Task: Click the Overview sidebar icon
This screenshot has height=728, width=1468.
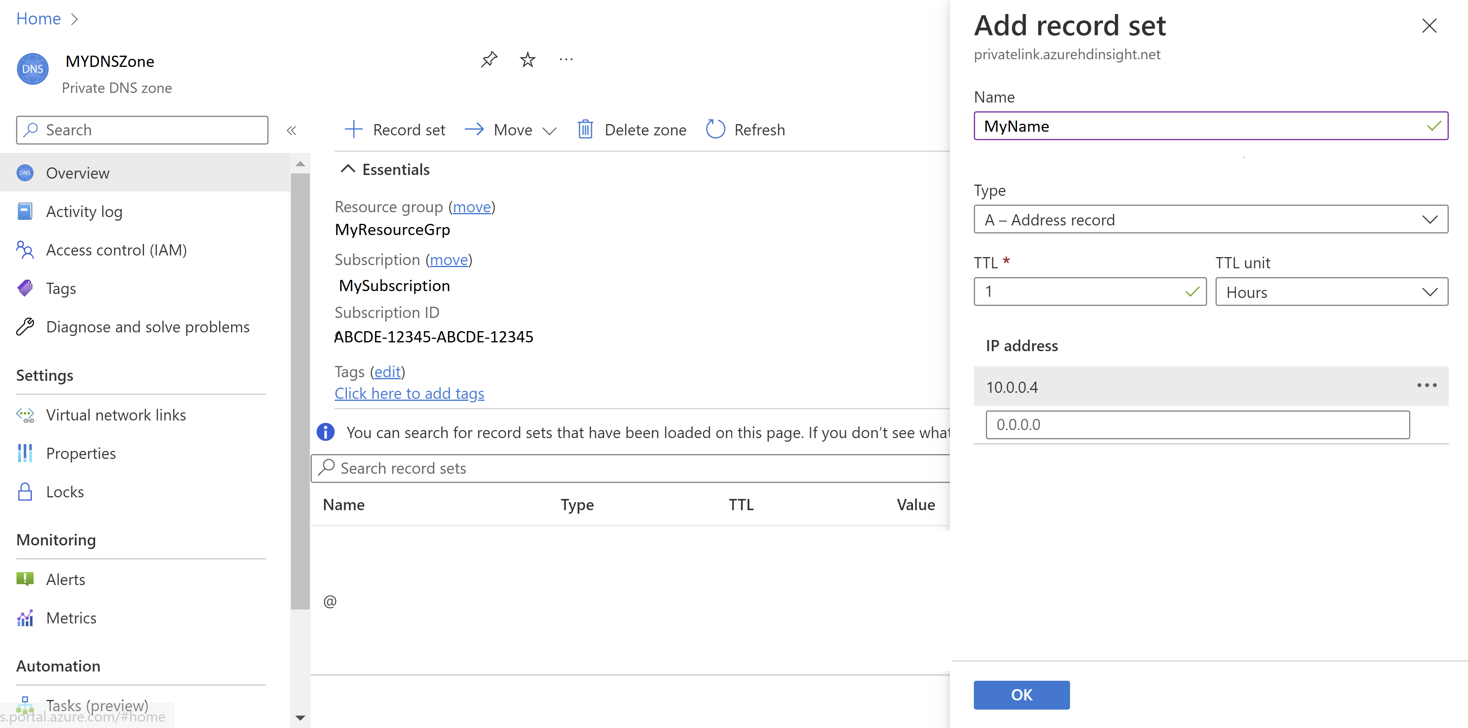Action: (x=25, y=172)
